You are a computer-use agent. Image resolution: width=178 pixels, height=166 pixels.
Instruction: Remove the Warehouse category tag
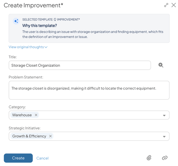tap(36, 115)
